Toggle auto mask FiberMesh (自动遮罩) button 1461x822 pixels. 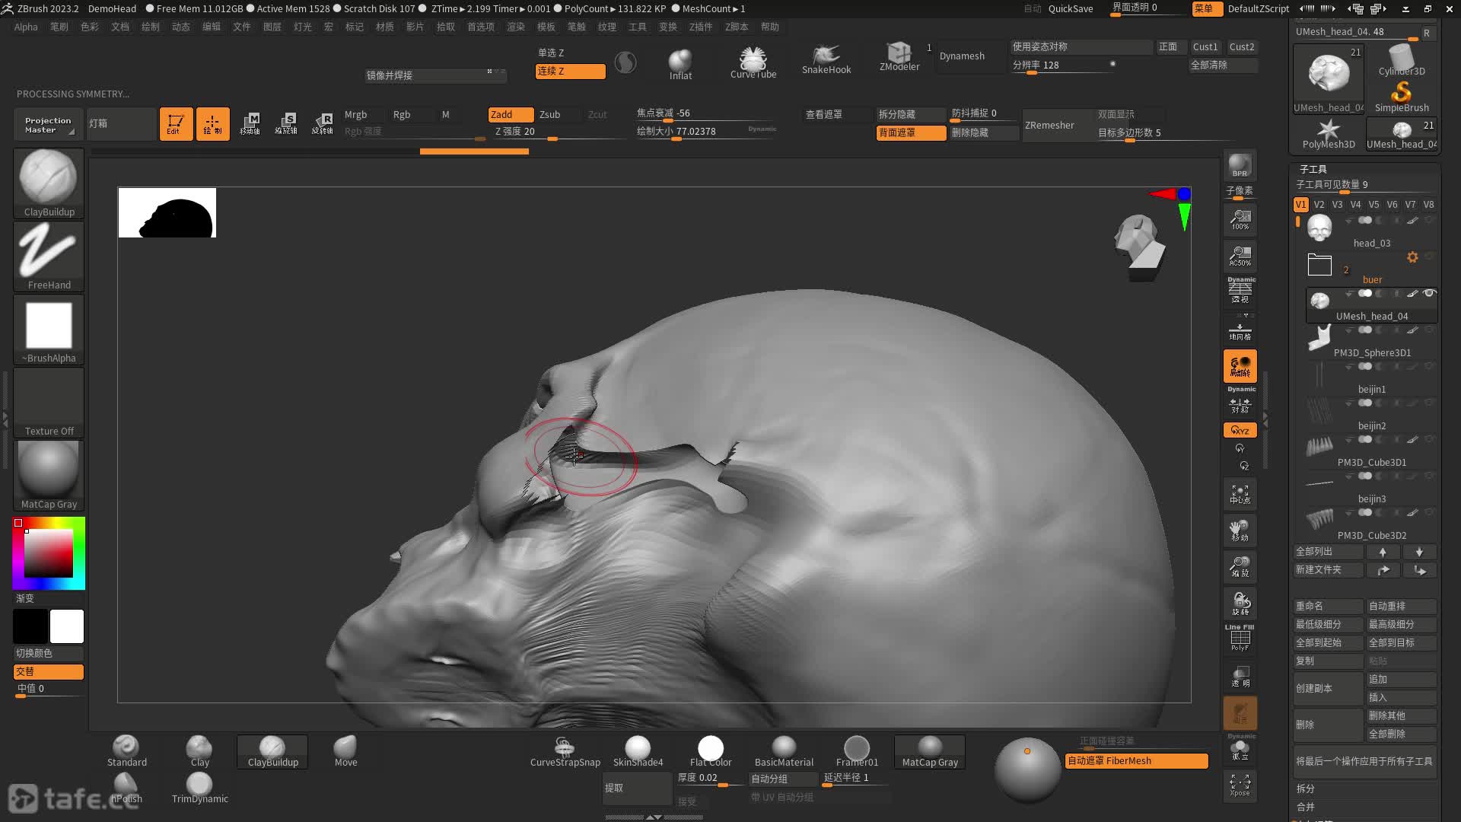pos(1136,760)
